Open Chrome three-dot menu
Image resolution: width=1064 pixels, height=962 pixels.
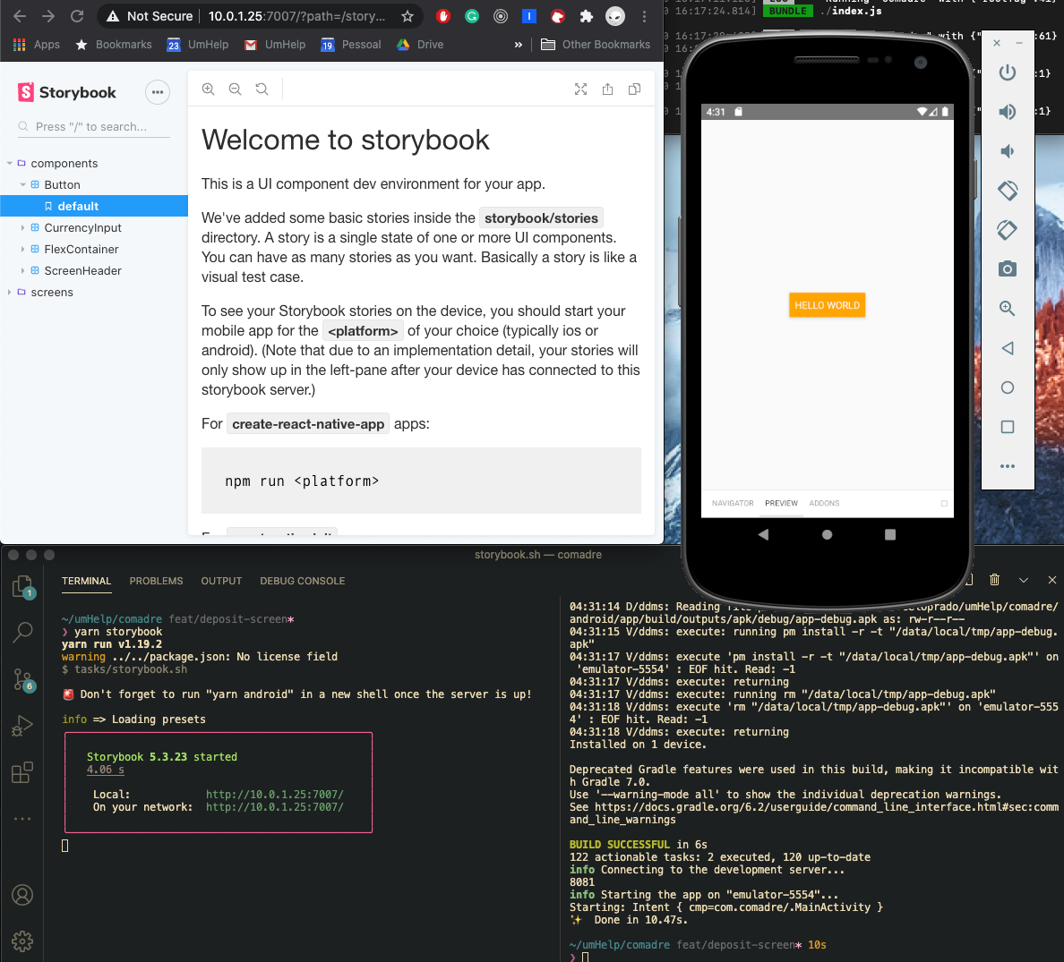[x=645, y=16]
